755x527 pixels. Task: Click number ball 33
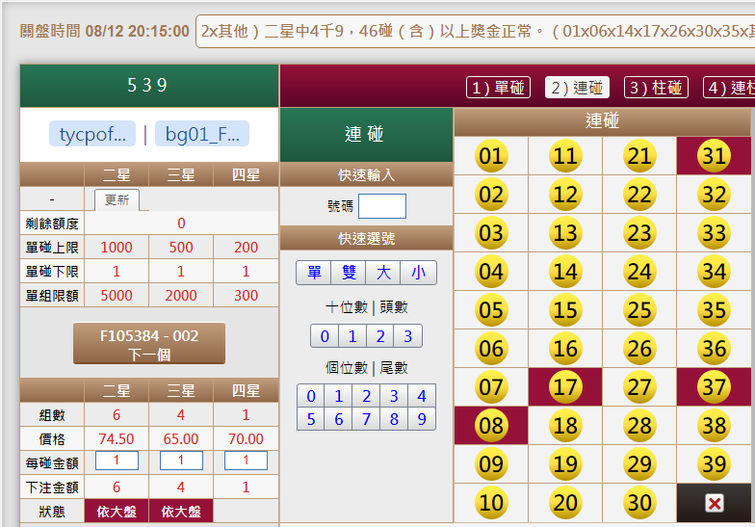[x=715, y=233]
